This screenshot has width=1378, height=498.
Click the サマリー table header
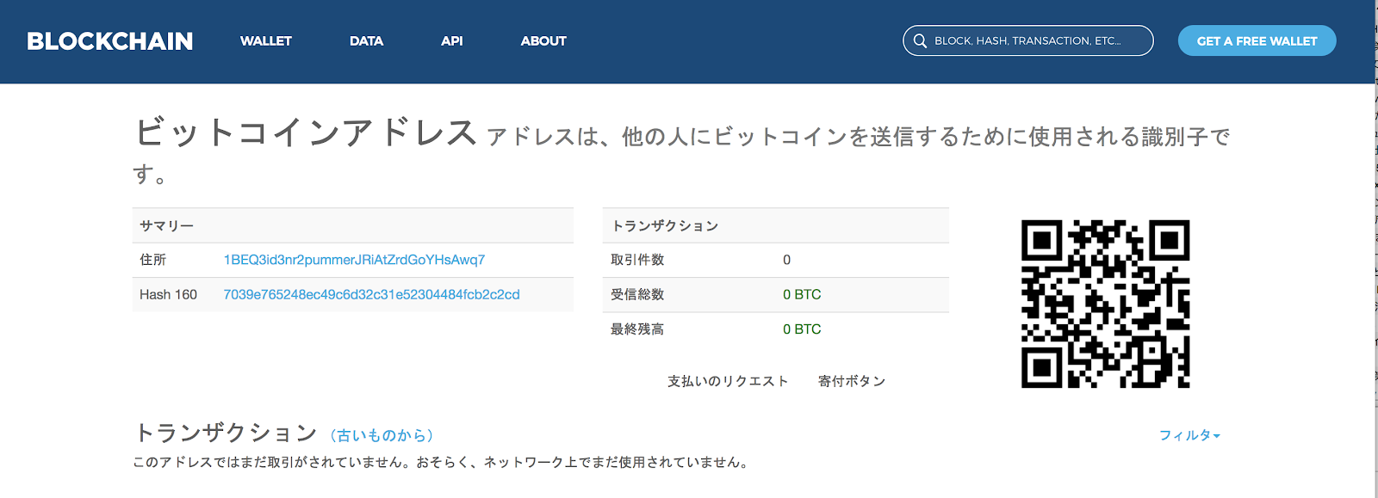pyautogui.click(x=167, y=225)
